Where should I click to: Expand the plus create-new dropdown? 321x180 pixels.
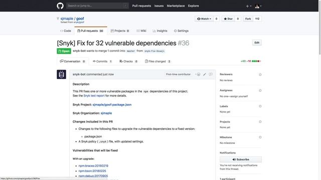(x=249, y=6)
